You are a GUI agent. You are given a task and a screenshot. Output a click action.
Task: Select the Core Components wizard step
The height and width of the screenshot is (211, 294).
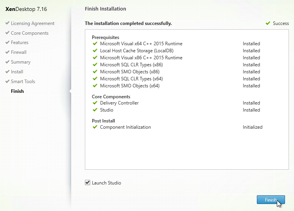pyautogui.click(x=30, y=33)
